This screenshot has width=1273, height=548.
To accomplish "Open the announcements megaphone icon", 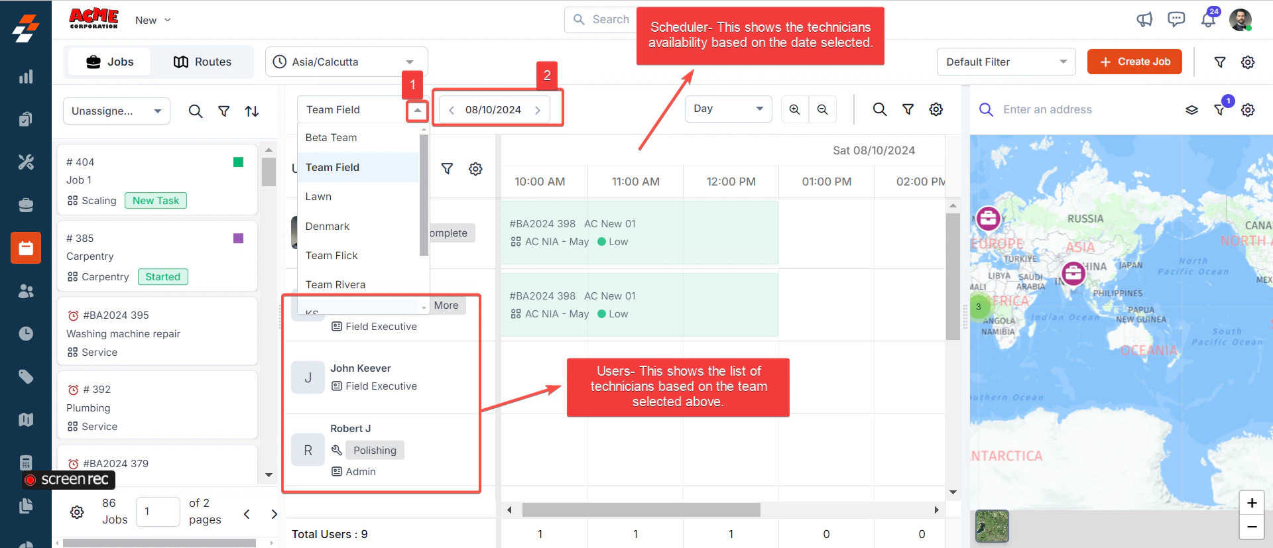I will point(1144,20).
